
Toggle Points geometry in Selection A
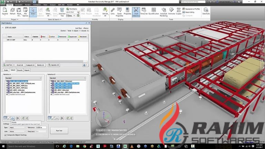(14, 118)
